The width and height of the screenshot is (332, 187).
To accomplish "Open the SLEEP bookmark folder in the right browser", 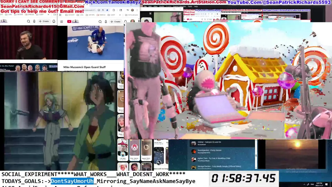I will pyautogui.click(x=111, y=15).
